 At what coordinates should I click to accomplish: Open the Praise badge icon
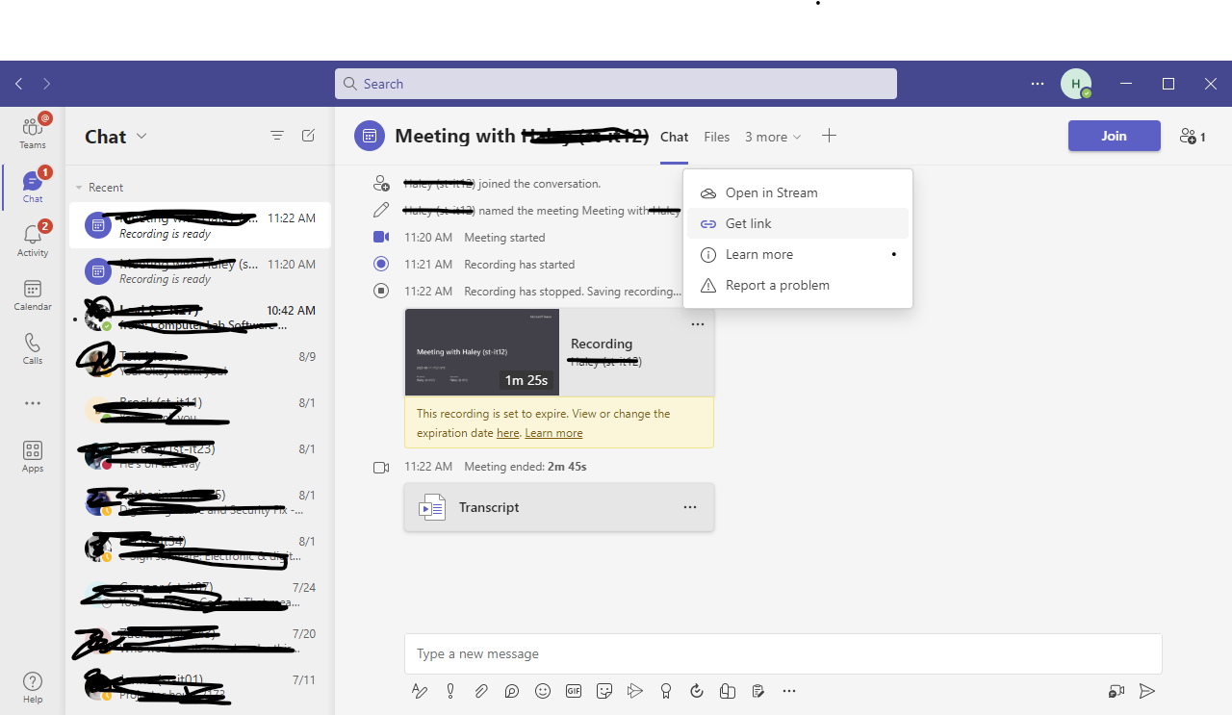pos(666,690)
